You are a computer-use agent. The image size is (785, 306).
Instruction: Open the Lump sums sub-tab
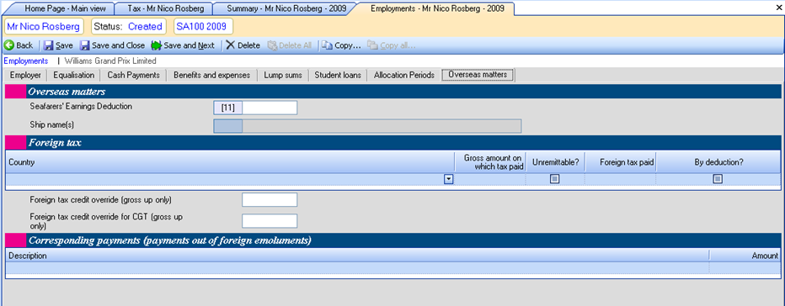[x=283, y=75]
